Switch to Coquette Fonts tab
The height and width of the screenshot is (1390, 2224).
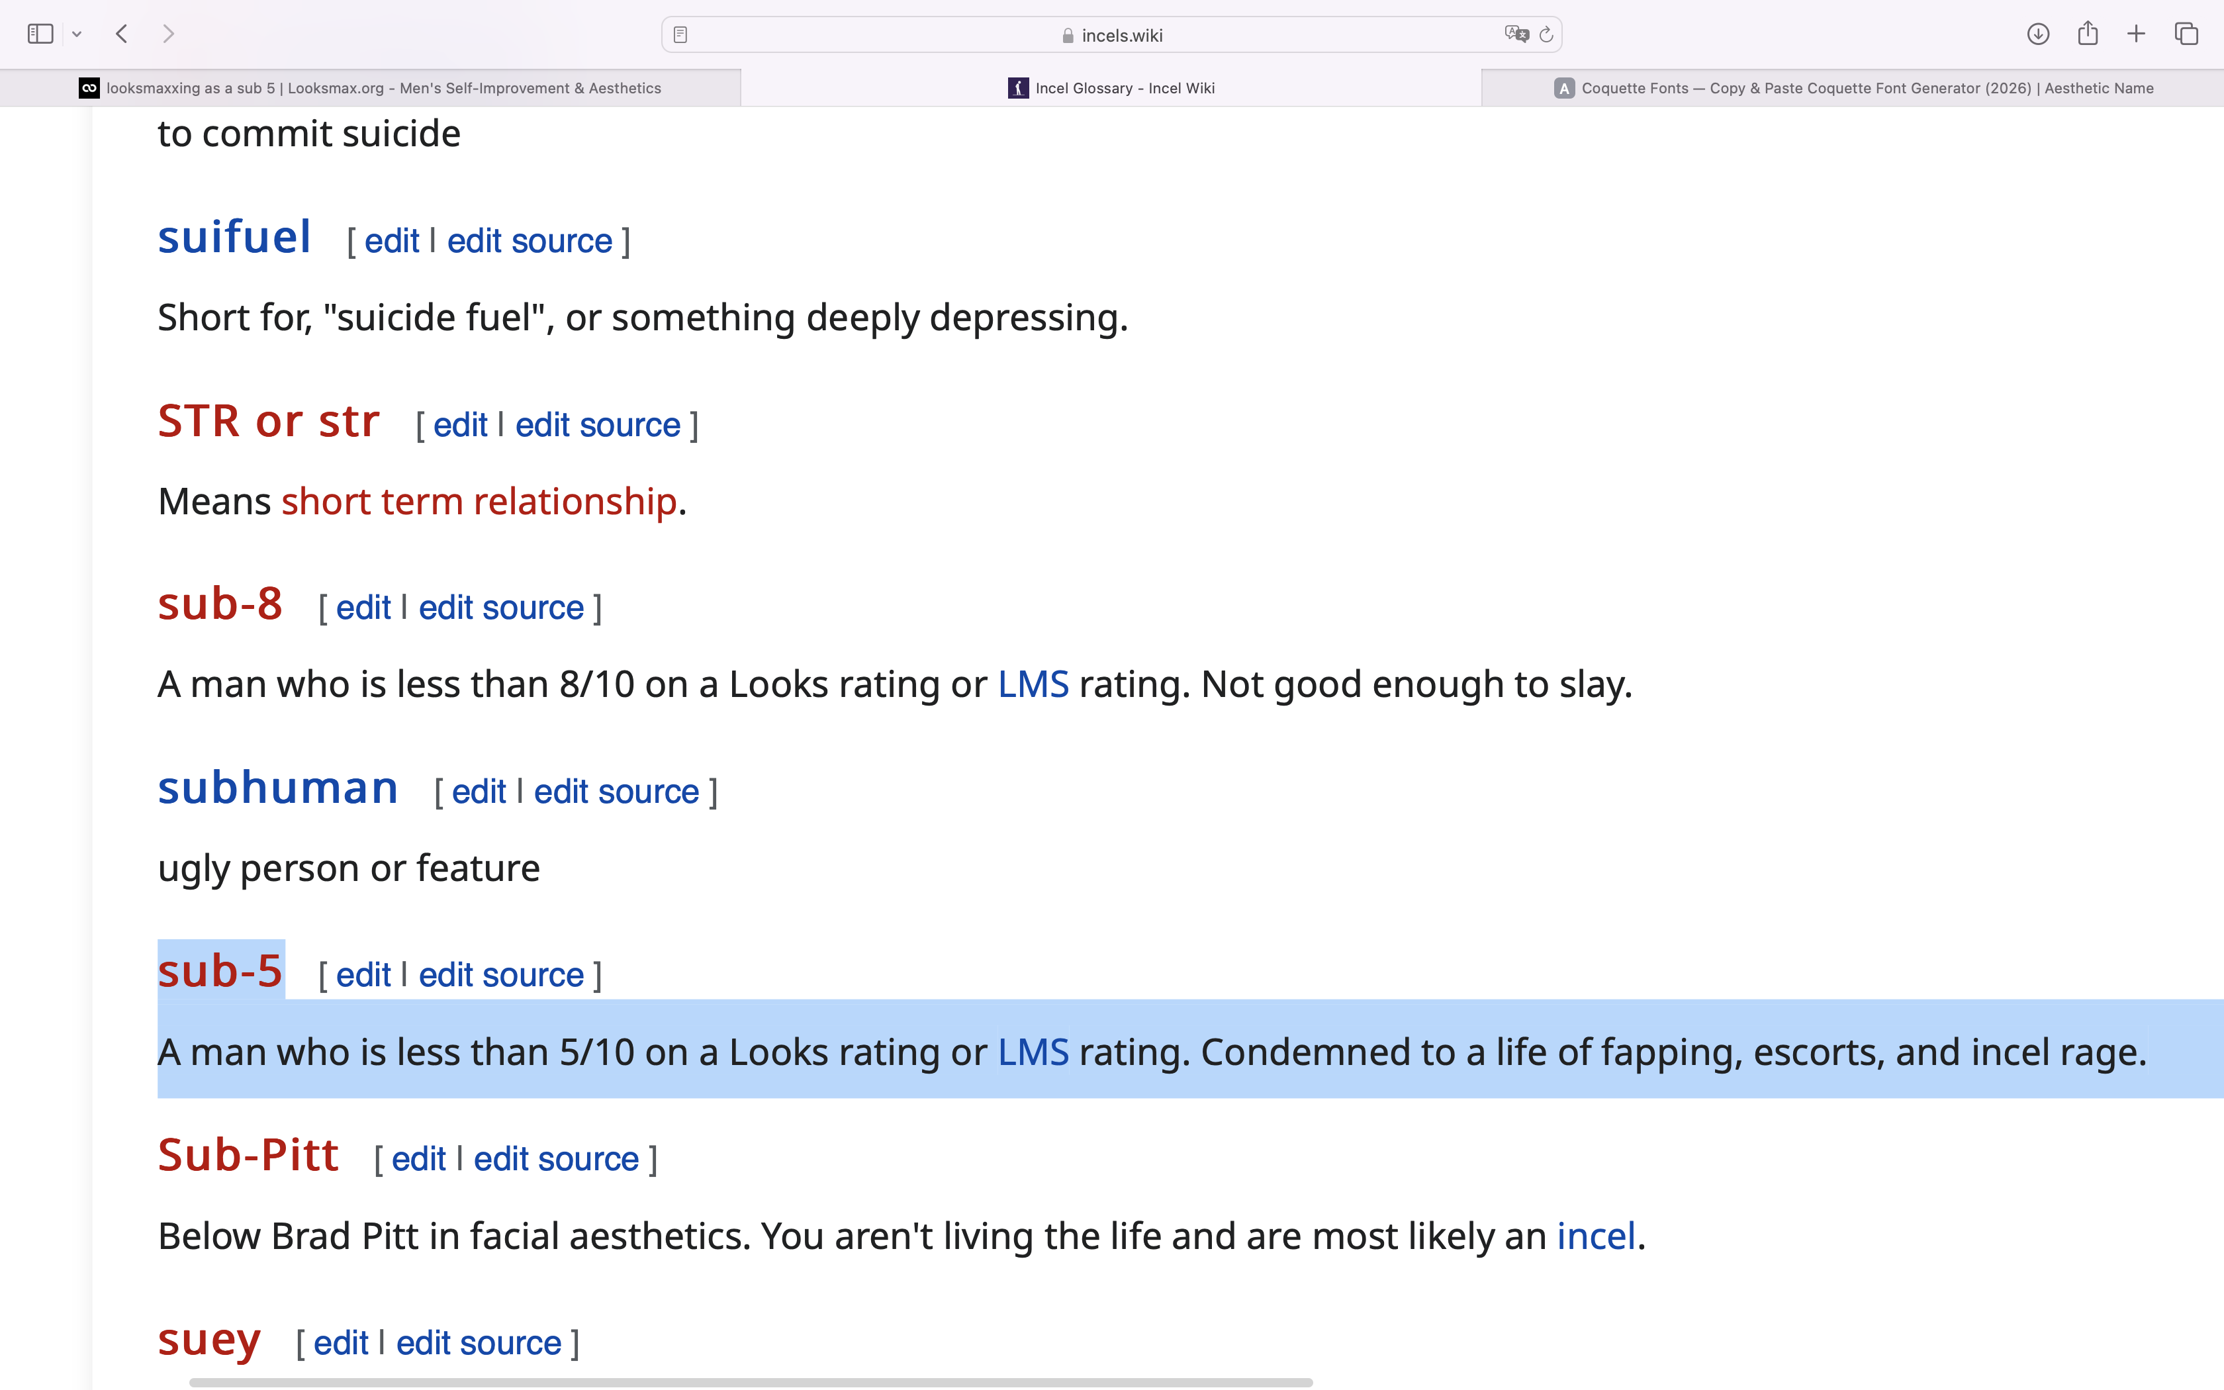[x=1853, y=88]
